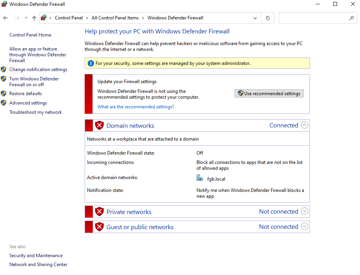
Task: Open Allow an app or feature link
Action: [x=38, y=55]
